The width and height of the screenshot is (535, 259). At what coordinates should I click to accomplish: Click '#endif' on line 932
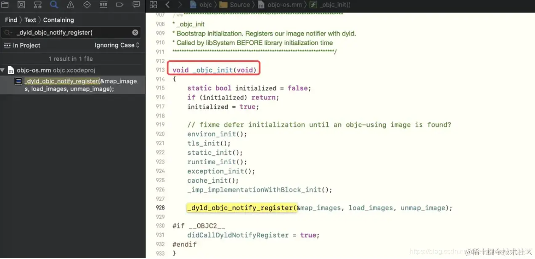pyautogui.click(x=184, y=244)
